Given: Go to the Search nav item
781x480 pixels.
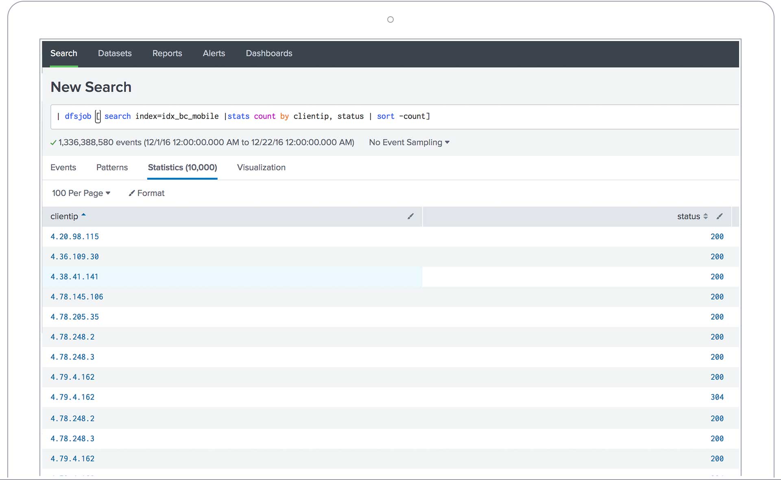Looking at the screenshot, I should 64,53.
